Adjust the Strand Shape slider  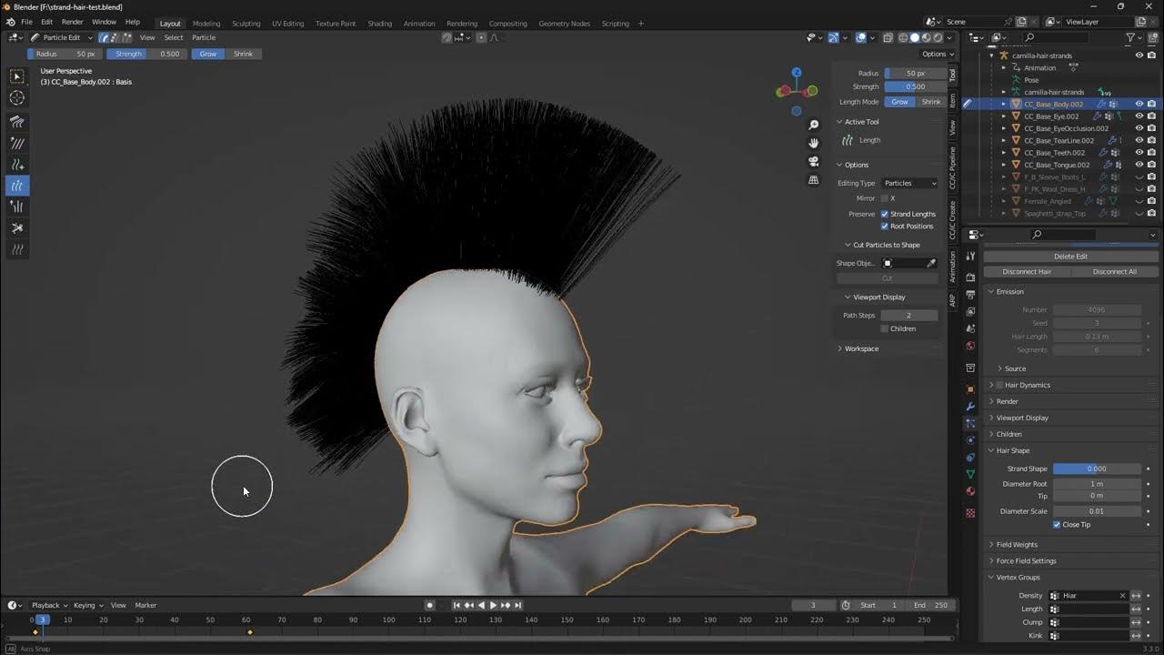pyautogui.click(x=1097, y=469)
